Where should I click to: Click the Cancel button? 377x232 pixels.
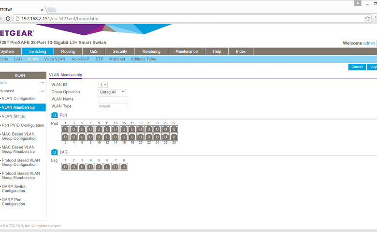(357, 67)
